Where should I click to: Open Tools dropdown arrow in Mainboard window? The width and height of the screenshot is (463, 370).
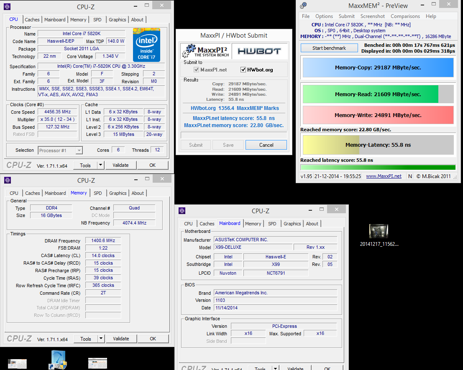tap(276, 368)
